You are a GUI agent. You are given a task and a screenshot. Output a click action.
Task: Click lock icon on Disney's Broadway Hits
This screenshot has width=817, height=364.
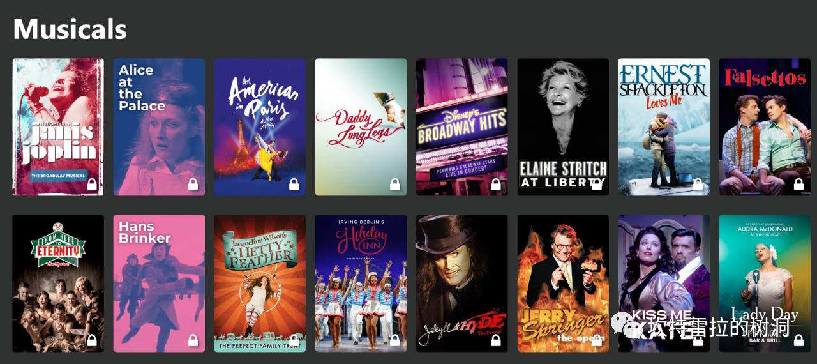tap(495, 185)
